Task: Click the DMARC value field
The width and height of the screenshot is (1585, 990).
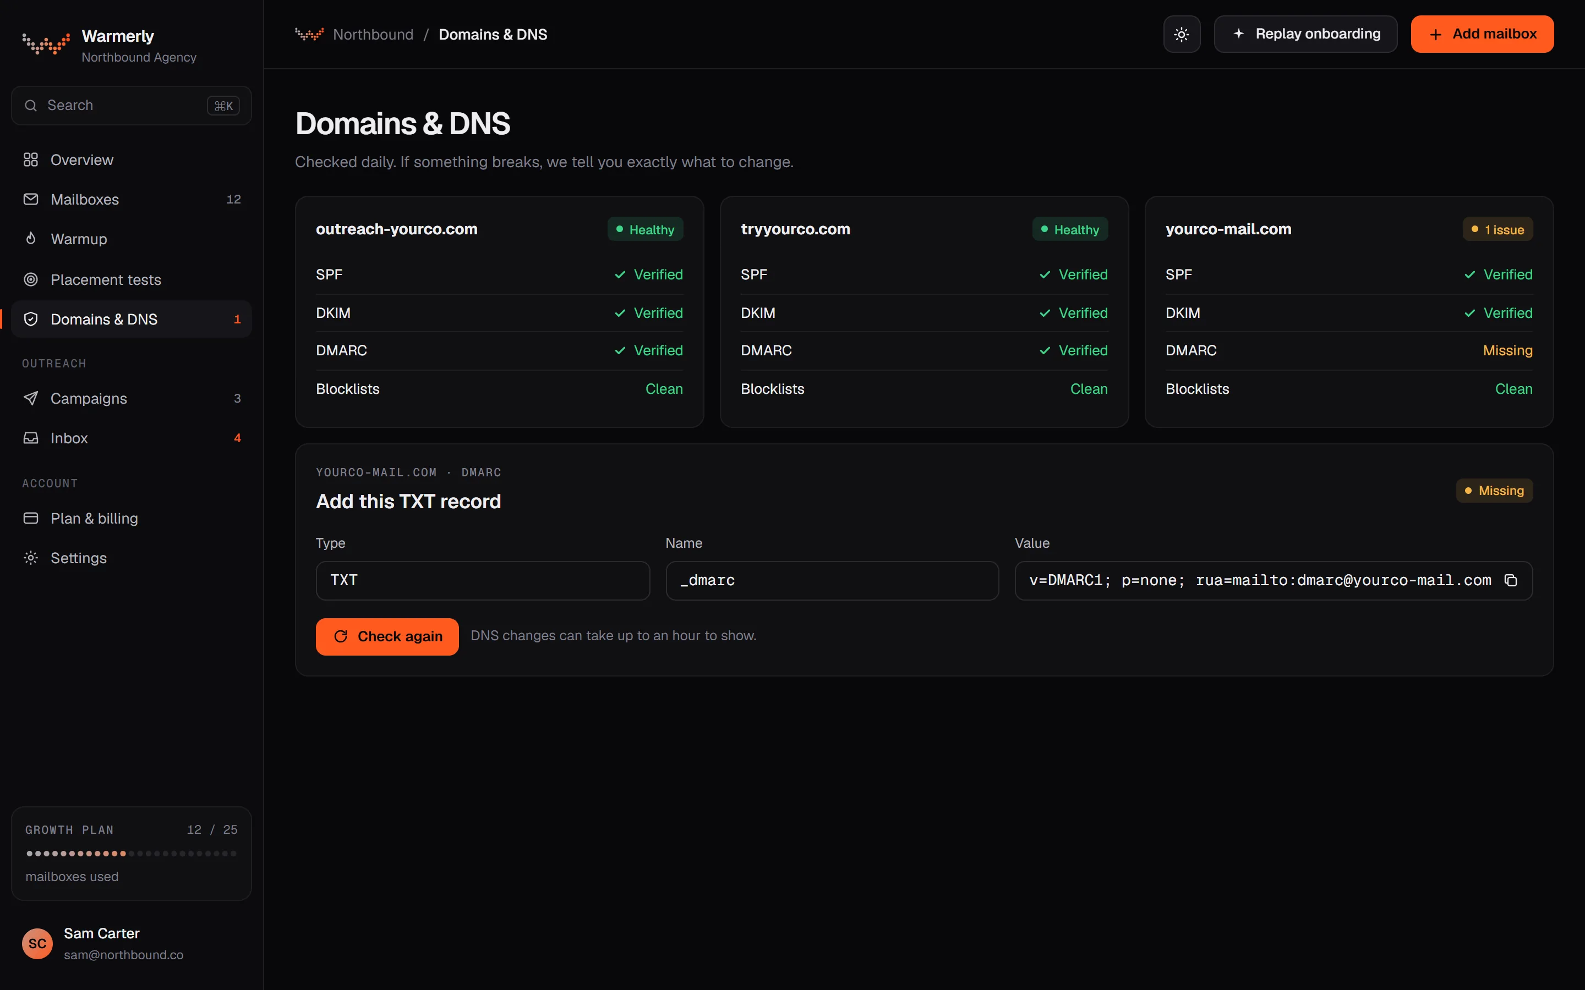Action: pos(1274,580)
